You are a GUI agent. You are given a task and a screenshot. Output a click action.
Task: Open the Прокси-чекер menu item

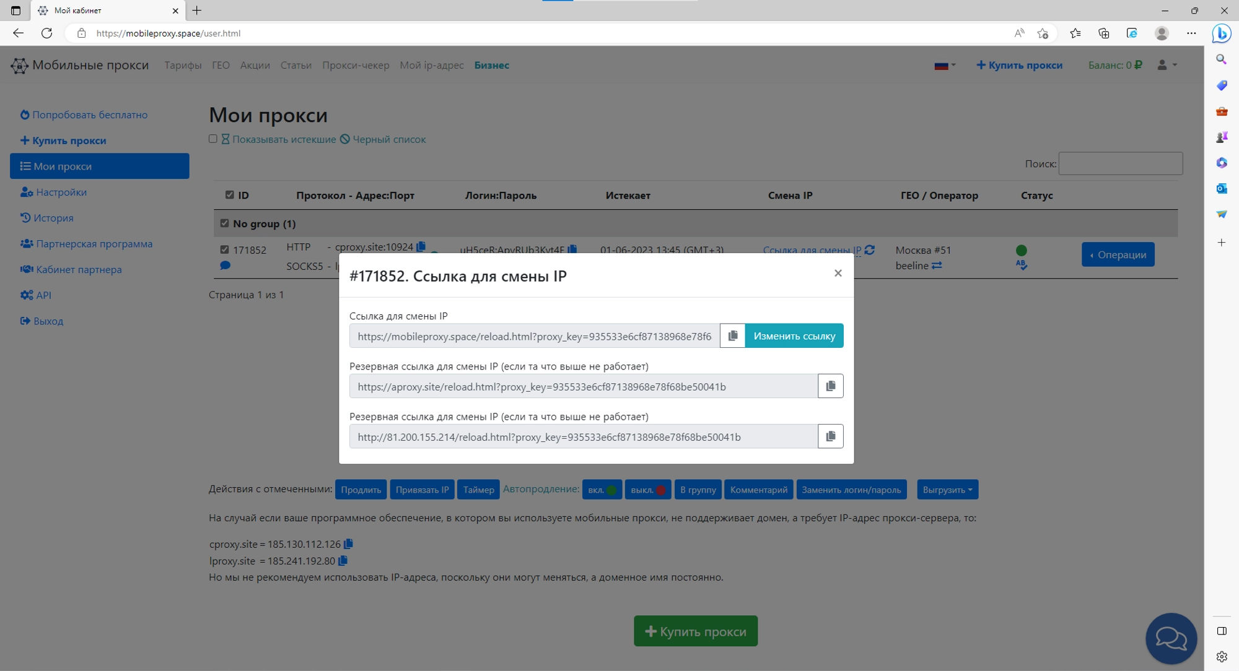354,65
